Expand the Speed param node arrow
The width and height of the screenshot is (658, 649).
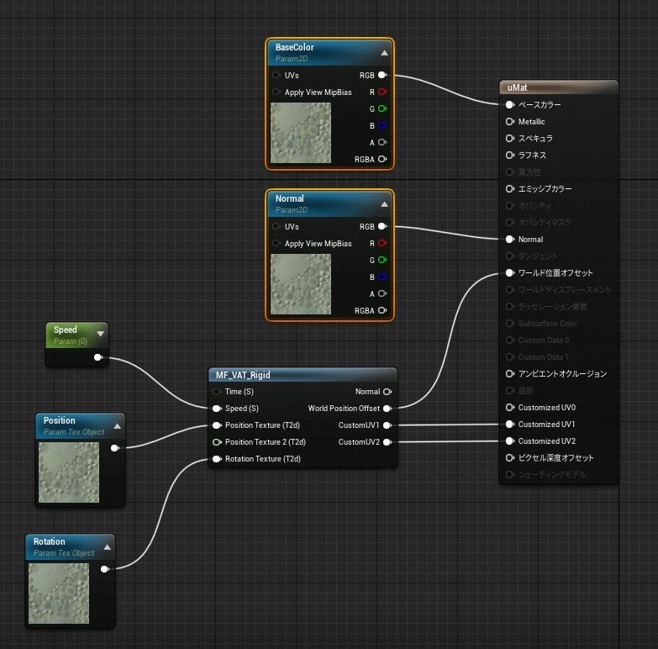100,334
